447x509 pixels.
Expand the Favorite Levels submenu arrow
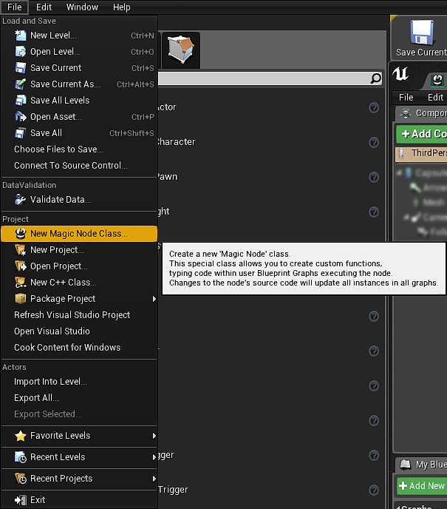tap(154, 436)
